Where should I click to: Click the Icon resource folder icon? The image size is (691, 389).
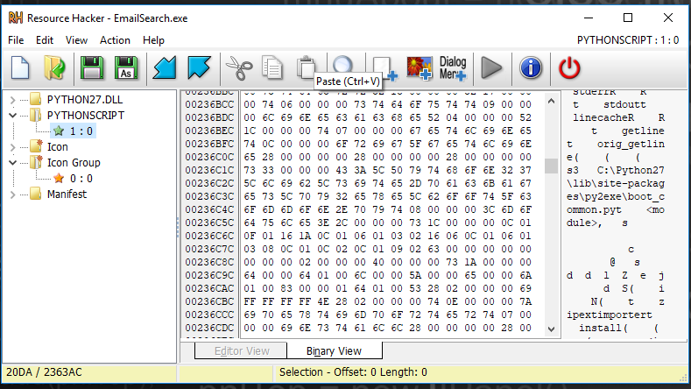click(x=36, y=147)
